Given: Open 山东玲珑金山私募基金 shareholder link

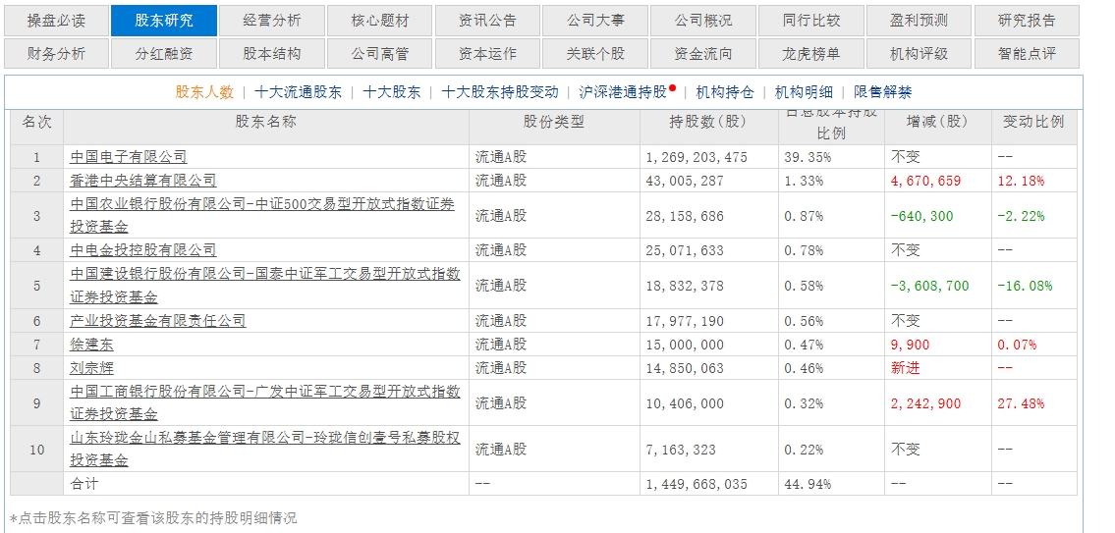Looking at the screenshot, I should (265, 450).
